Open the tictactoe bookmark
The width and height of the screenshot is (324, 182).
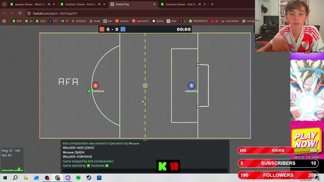[79, 21]
